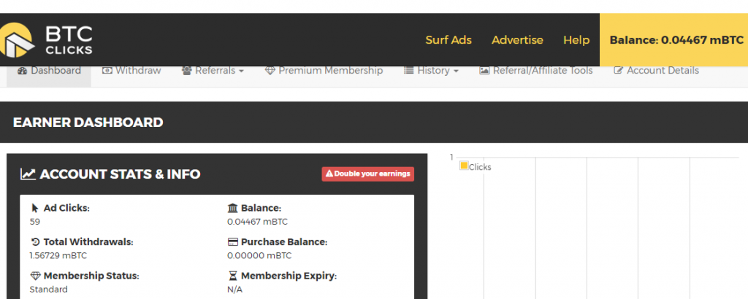Screen dimensions: 748x299
Task: Click the Premium Membership diamond icon
Action: (270, 71)
